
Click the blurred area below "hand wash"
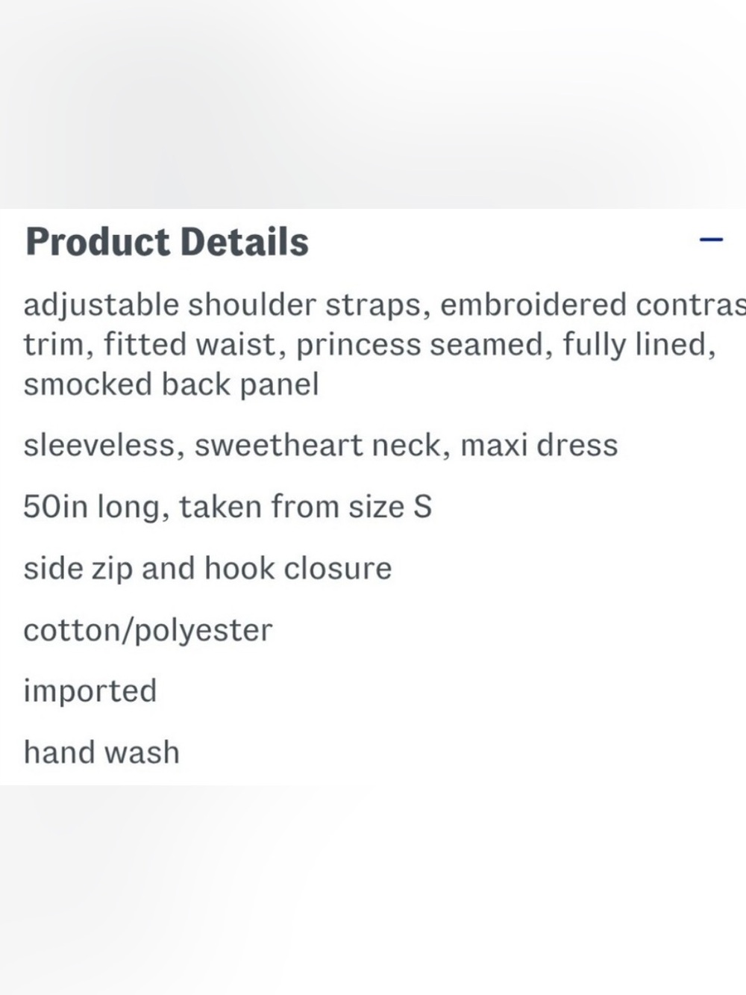click(x=373, y=890)
